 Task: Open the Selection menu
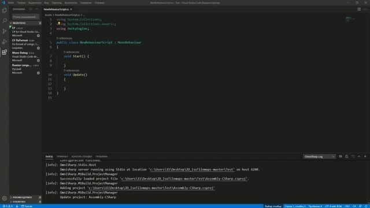(35, 3)
